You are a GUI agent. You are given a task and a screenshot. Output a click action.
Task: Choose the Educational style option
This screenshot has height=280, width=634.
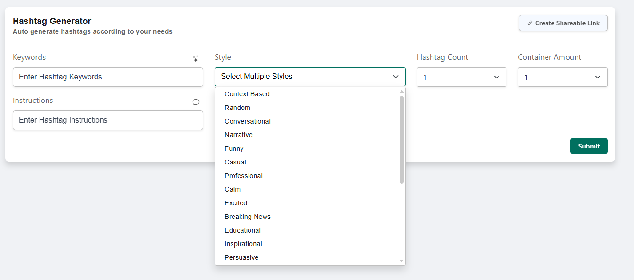[242, 230]
